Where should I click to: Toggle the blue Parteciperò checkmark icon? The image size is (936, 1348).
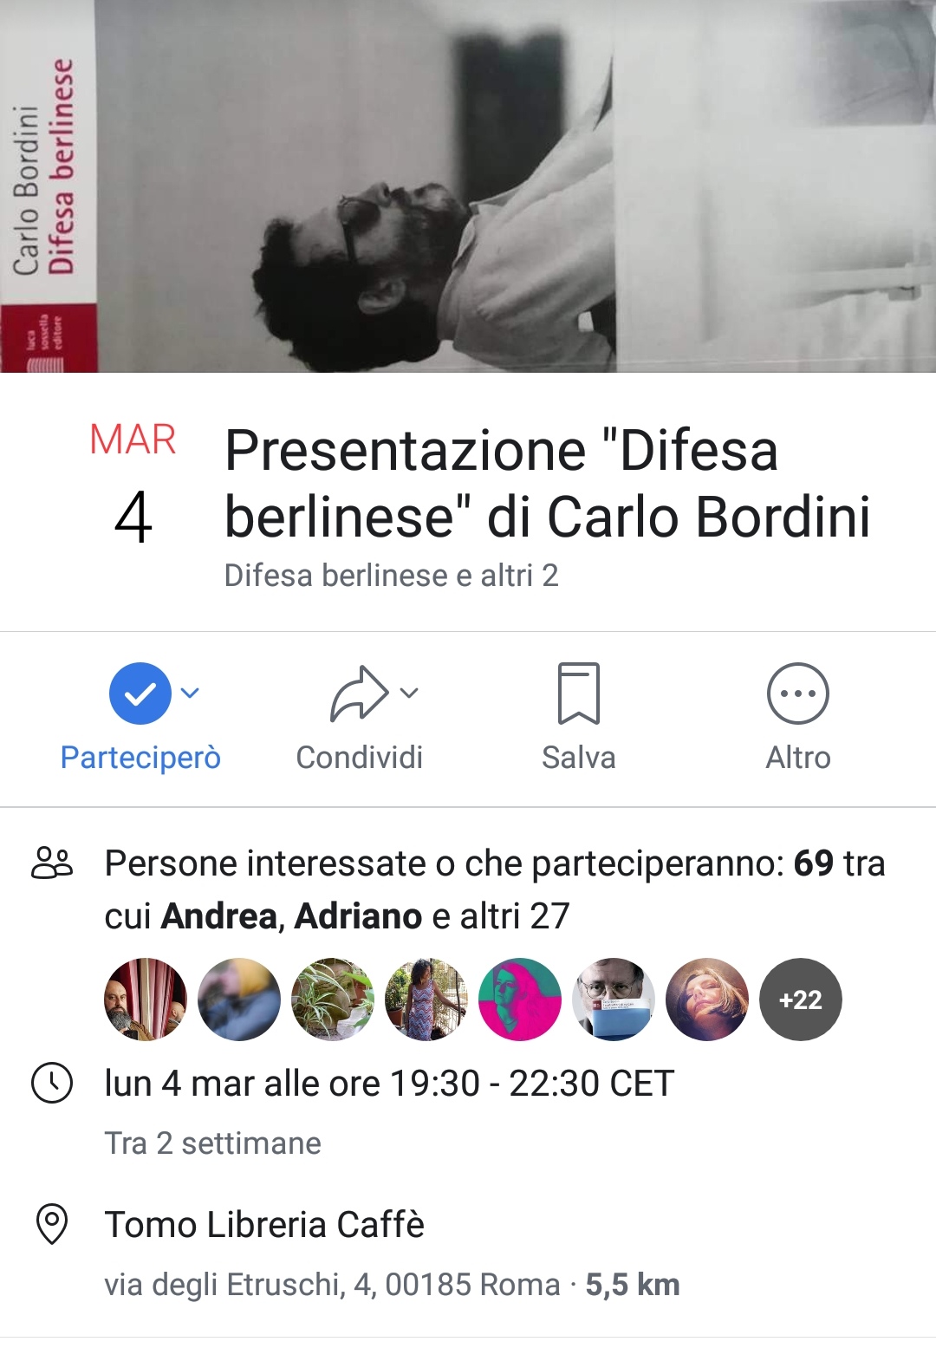pyautogui.click(x=140, y=693)
